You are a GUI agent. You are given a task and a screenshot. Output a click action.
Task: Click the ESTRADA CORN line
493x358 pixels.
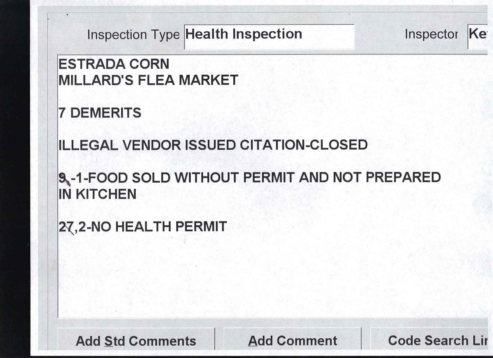[114, 64]
